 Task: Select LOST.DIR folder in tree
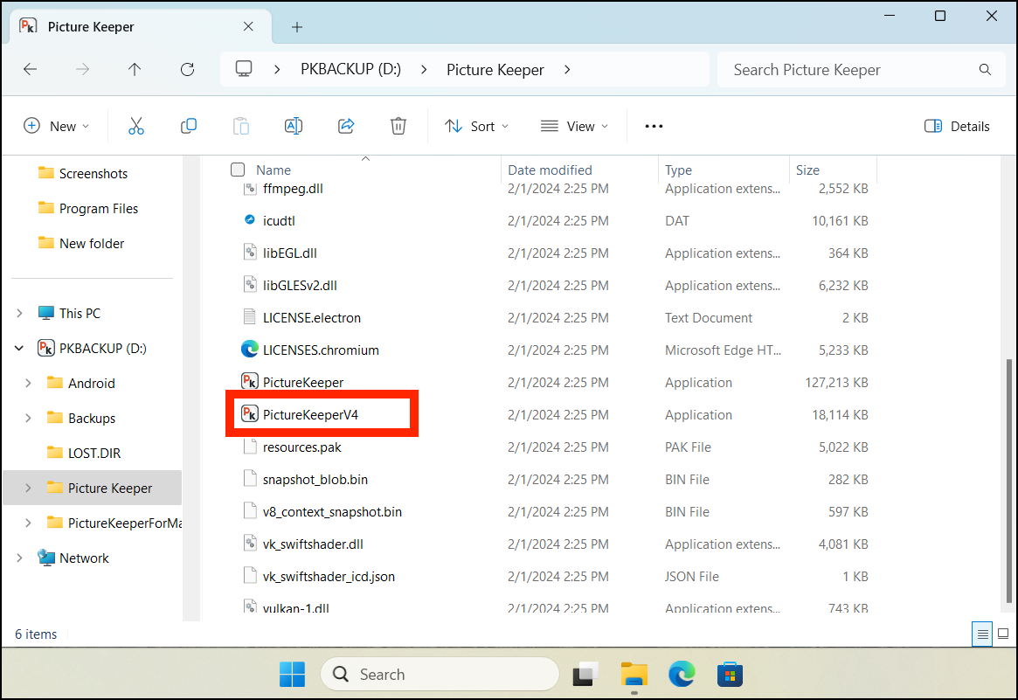click(85, 454)
